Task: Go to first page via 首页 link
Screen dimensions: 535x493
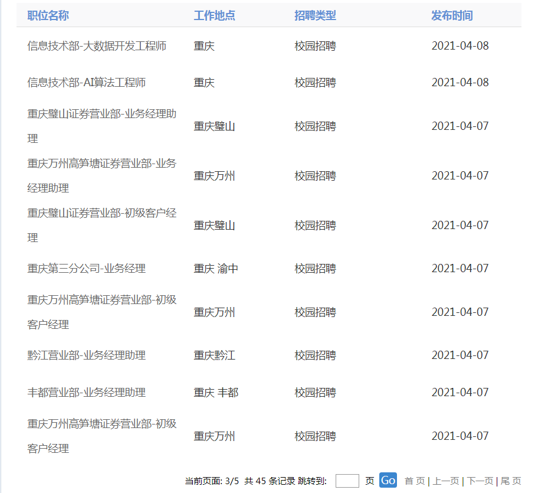Action: (x=415, y=481)
